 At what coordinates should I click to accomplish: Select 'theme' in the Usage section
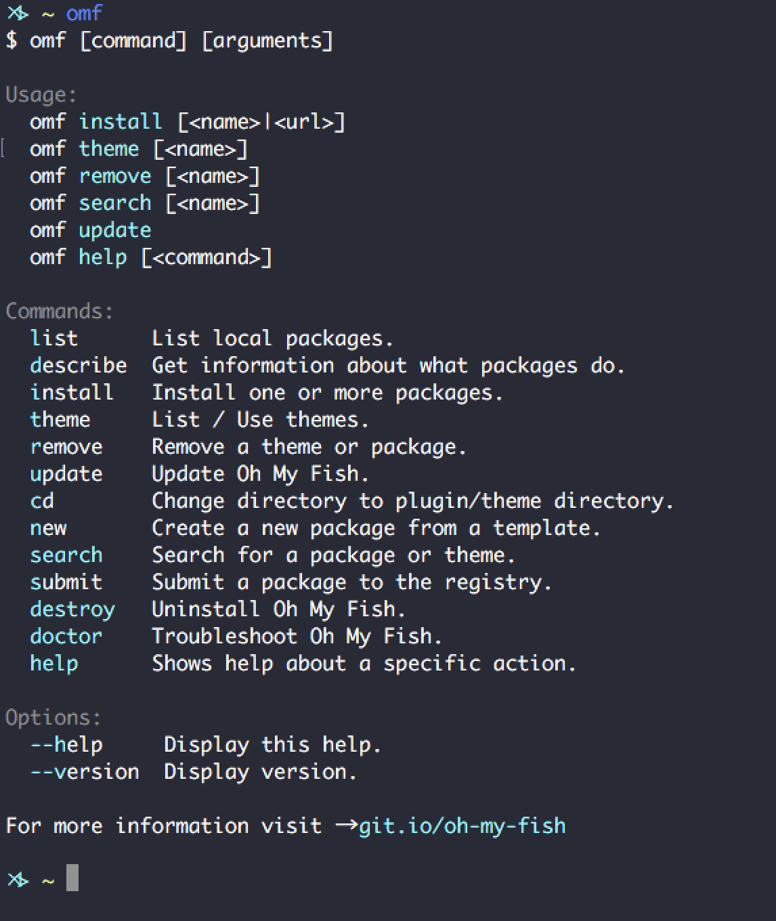[108, 149]
